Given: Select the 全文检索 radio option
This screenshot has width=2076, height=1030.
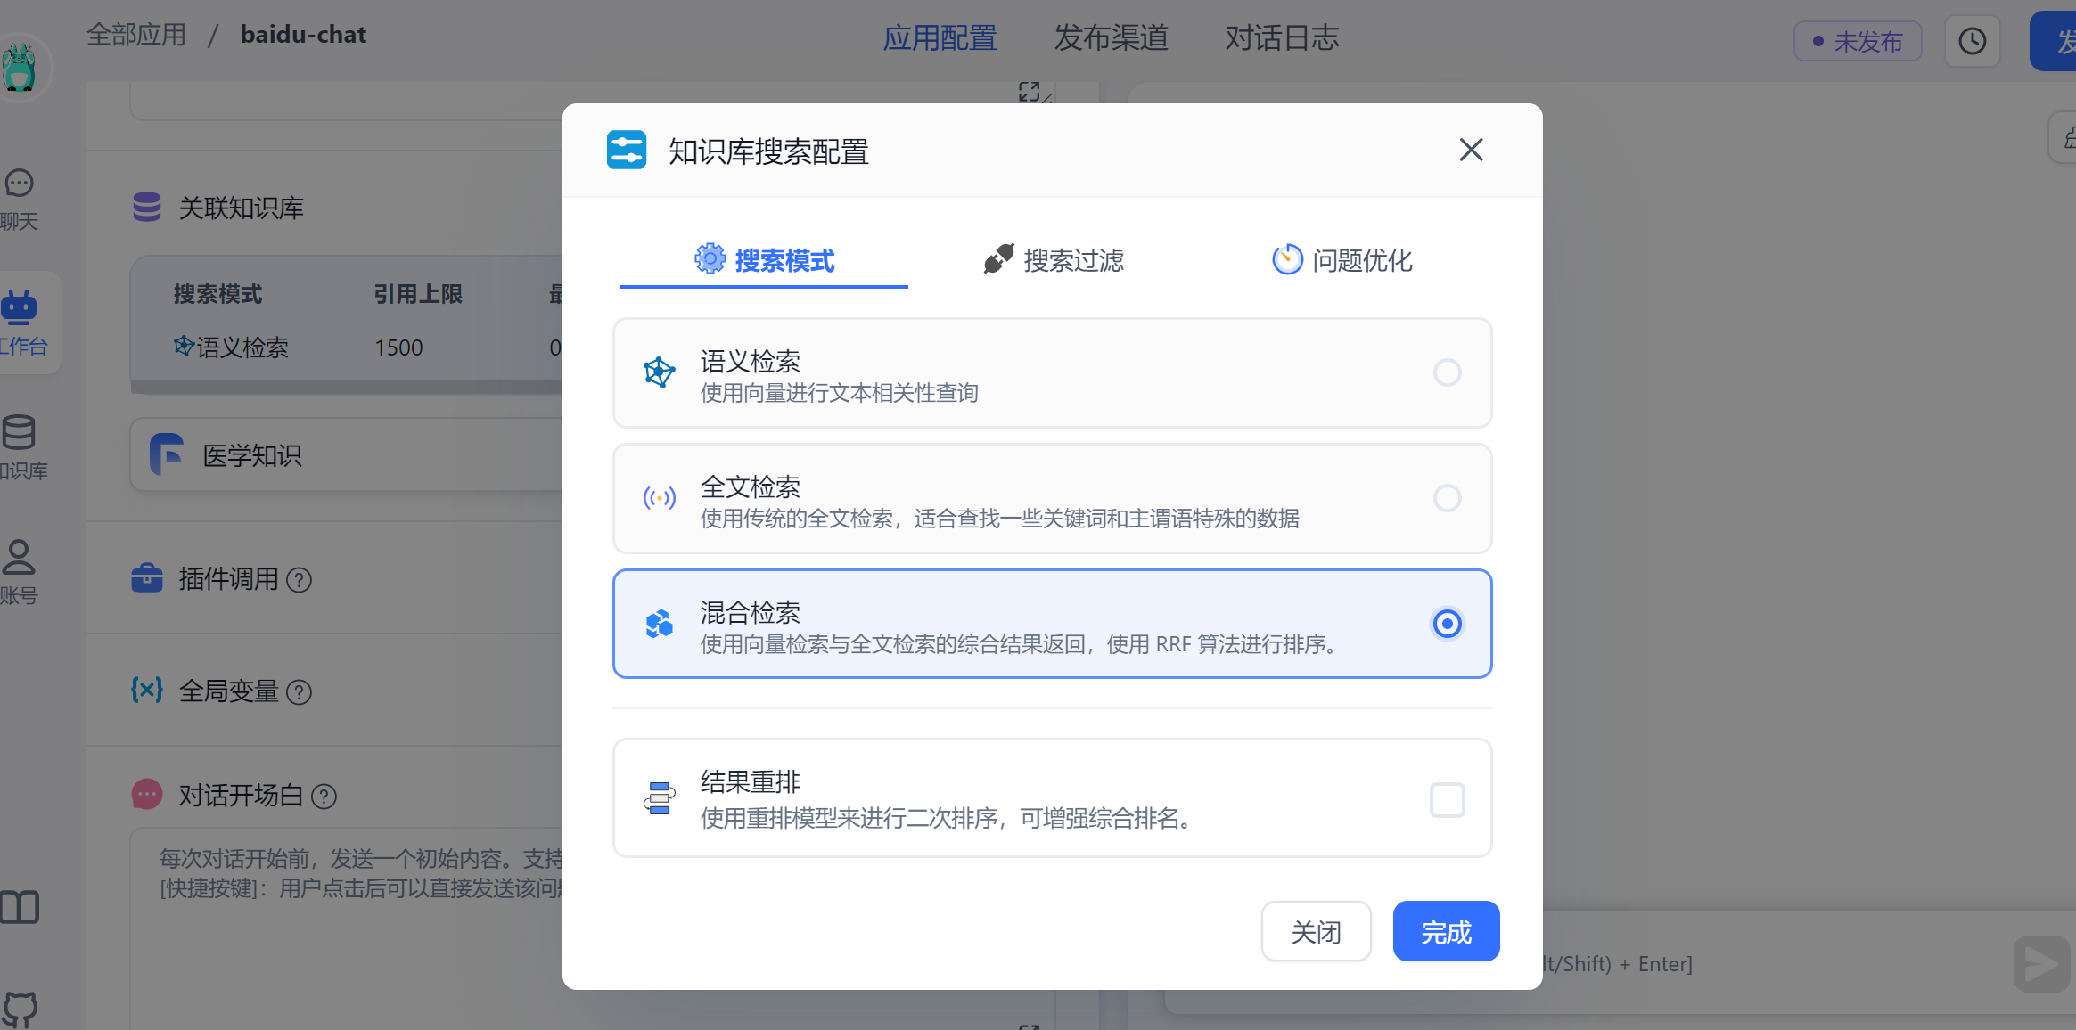Looking at the screenshot, I should 1447,498.
